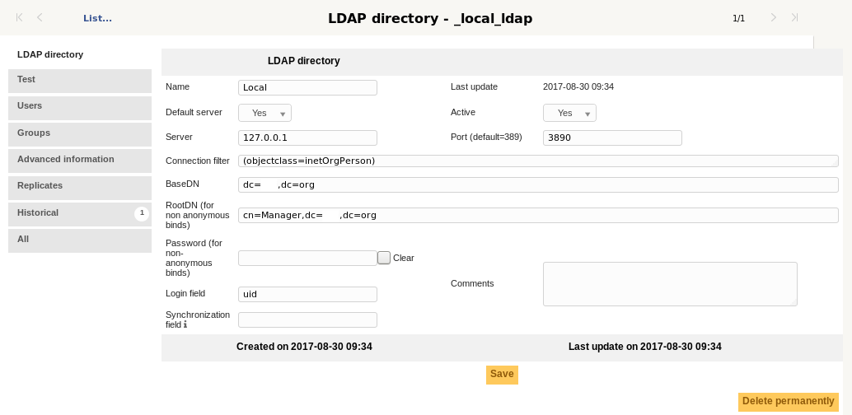
Task: Click the record counter 1/1
Action: (x=739, y=18)
